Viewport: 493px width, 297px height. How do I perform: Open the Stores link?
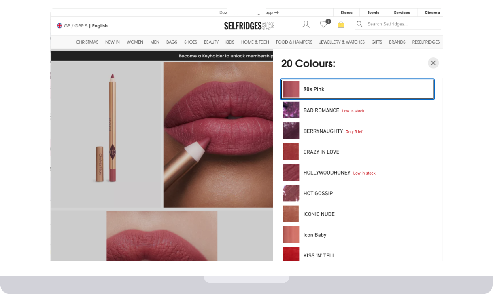[x=346, y=13]
